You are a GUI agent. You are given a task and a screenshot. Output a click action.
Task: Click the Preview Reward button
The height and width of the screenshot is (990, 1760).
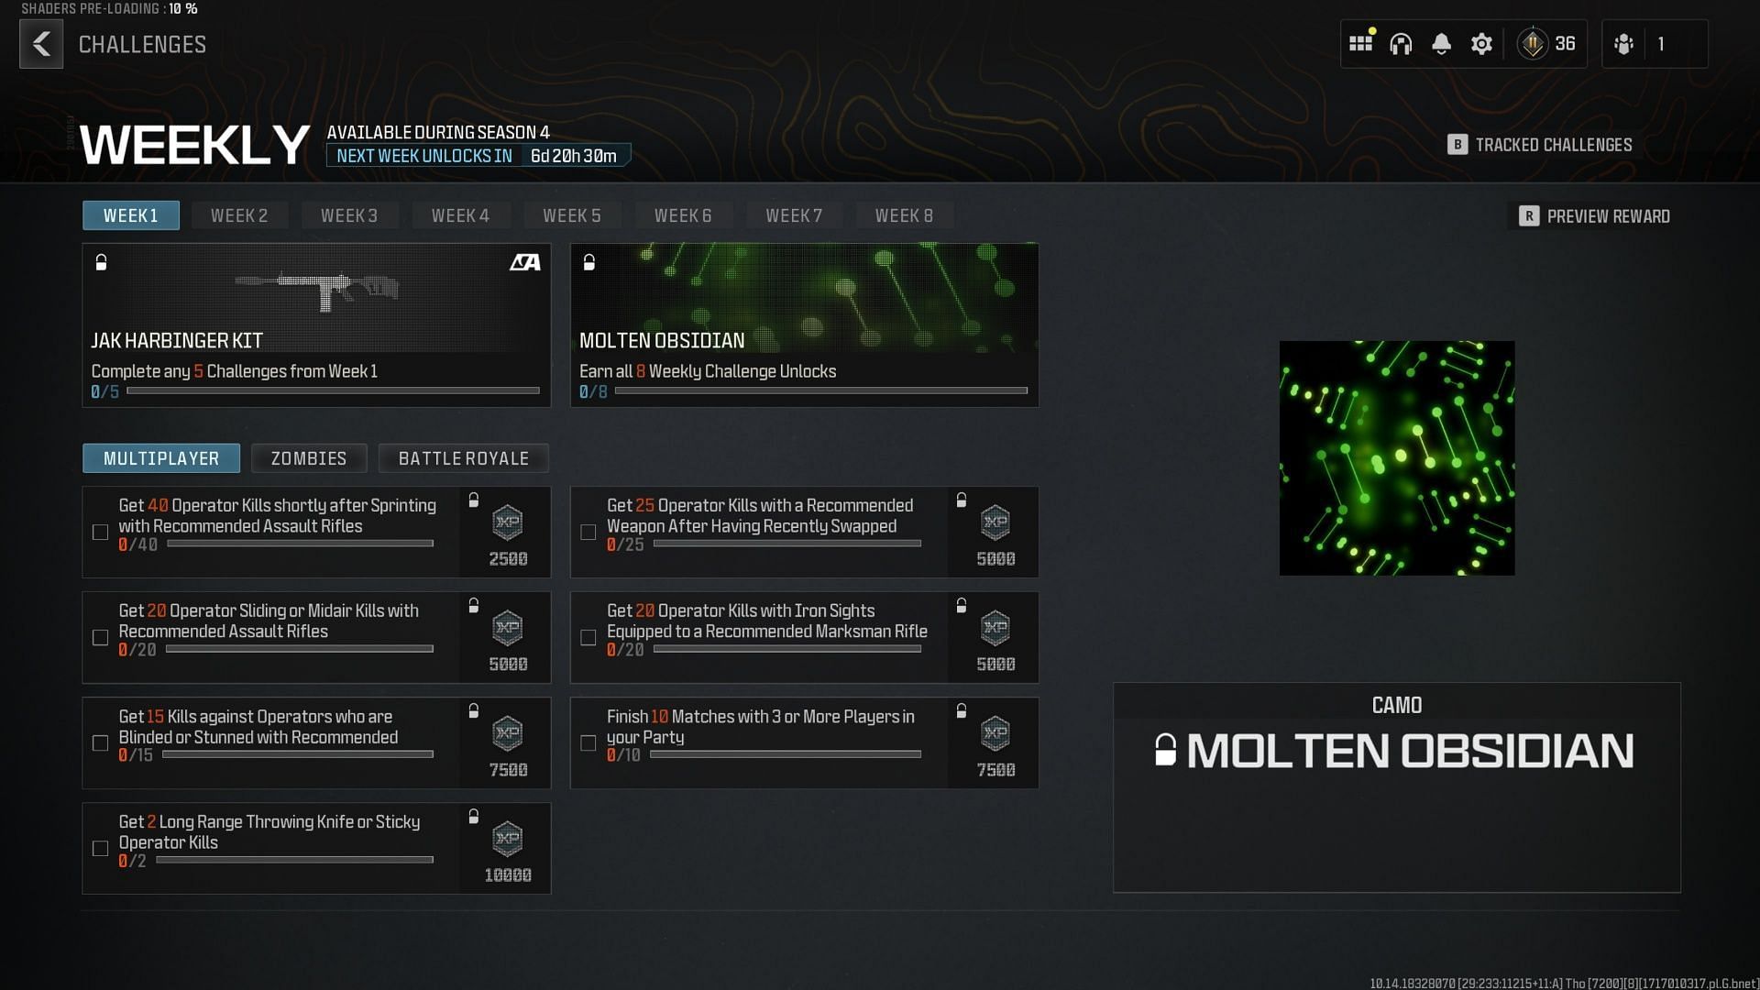coord(1594,216)
